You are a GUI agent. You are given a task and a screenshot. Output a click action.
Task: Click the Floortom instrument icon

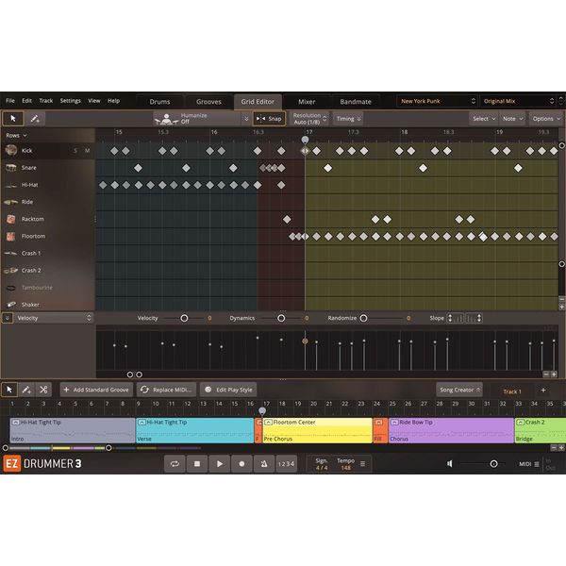point(10,237)
